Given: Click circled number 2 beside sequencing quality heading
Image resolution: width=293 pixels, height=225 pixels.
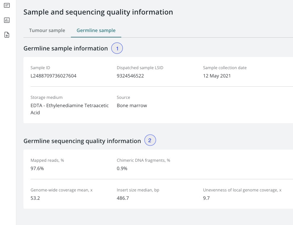Looking at the screenshot, I should 150,140.
